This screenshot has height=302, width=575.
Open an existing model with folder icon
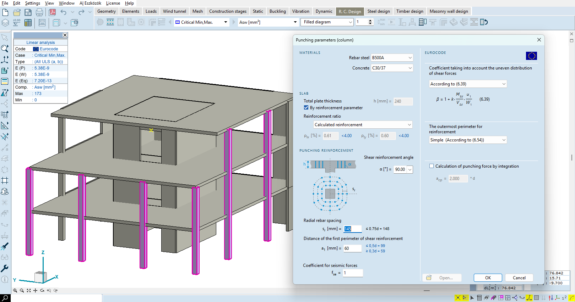point(17,12)
